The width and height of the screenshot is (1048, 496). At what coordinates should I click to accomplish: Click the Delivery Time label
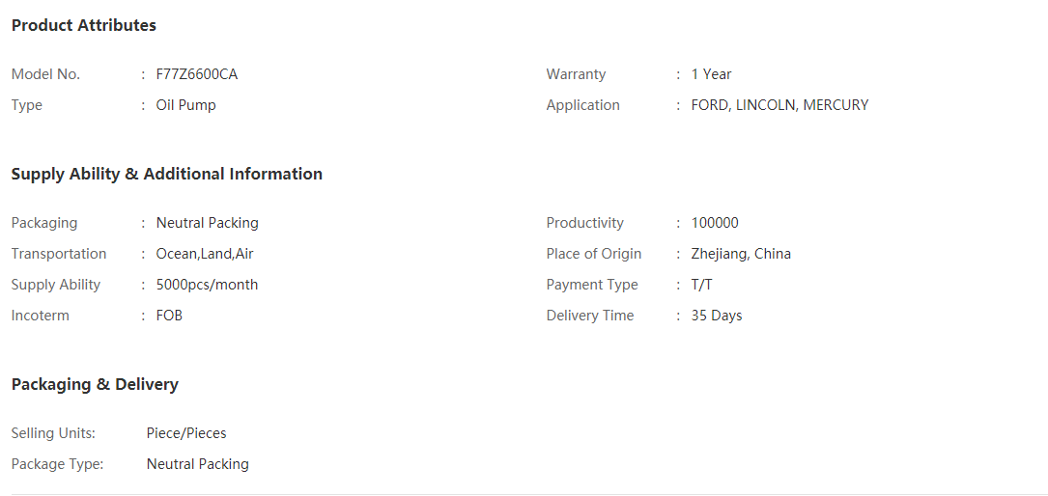tap(589, 316)
